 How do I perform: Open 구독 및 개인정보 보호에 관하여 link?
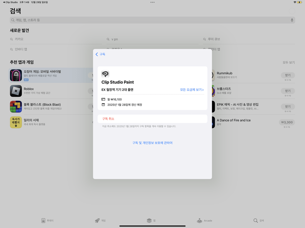pyautogui.click(x=152, y=143)
